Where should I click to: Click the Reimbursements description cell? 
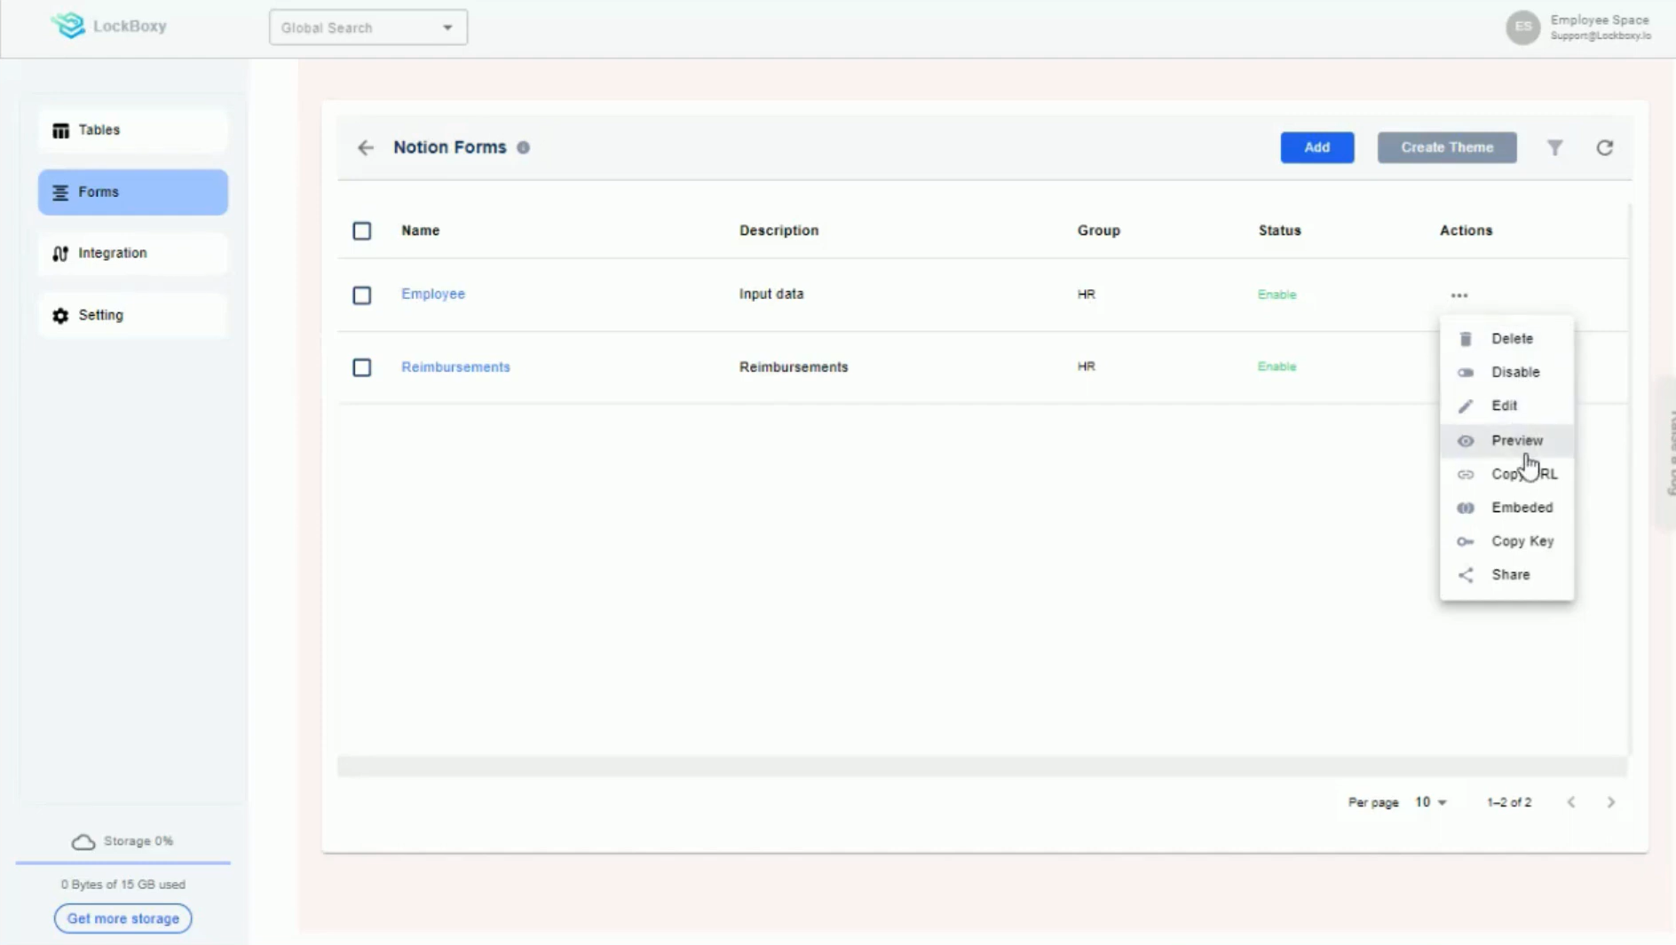tap(794, 367)
